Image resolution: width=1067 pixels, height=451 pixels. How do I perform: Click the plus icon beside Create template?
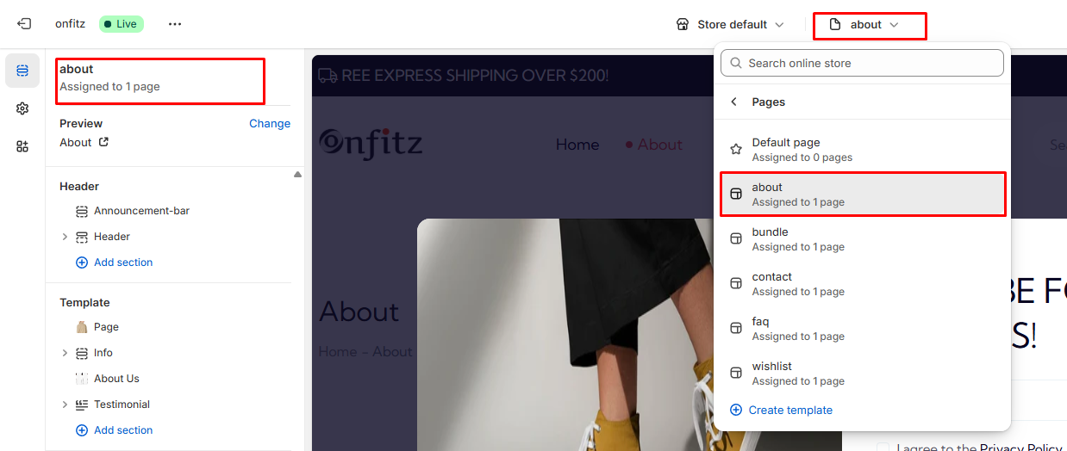click(x=736, y=411)
